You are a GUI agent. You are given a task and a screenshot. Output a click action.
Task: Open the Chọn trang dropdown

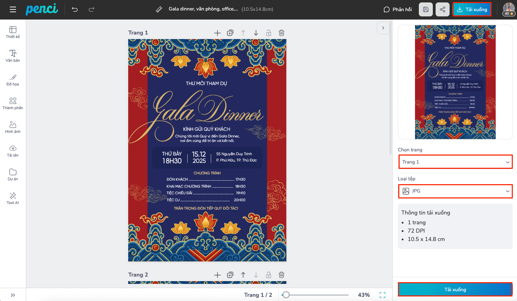tap(455, 162)
